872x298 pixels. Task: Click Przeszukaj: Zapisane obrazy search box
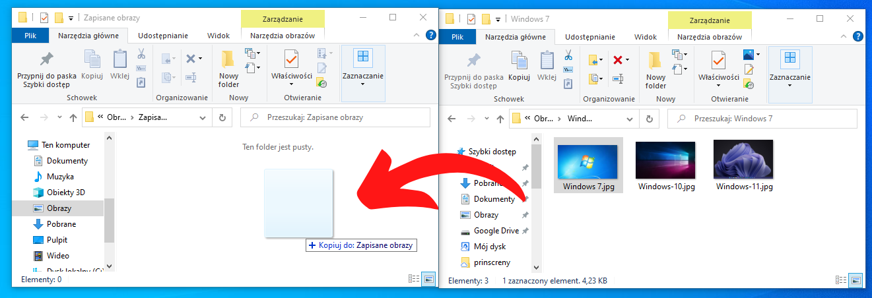tap(335, 117)
